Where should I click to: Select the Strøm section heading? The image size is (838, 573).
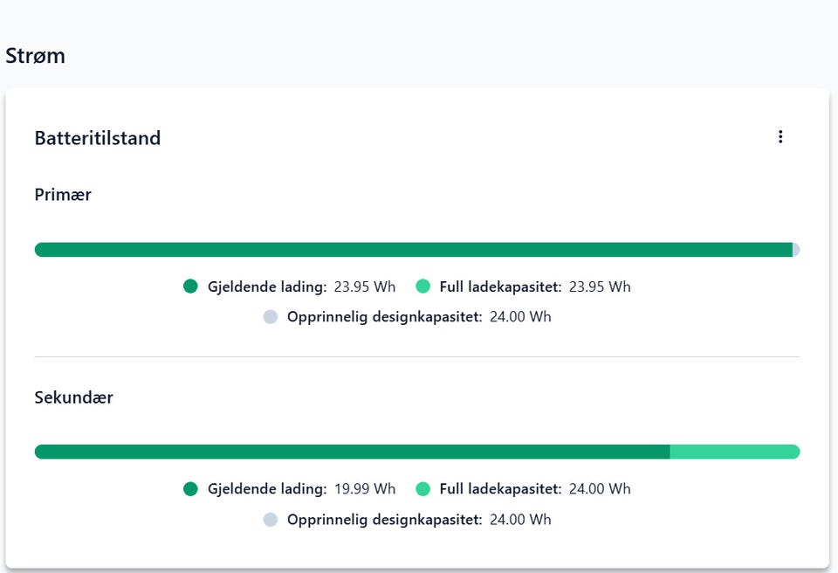click(35, 56)
